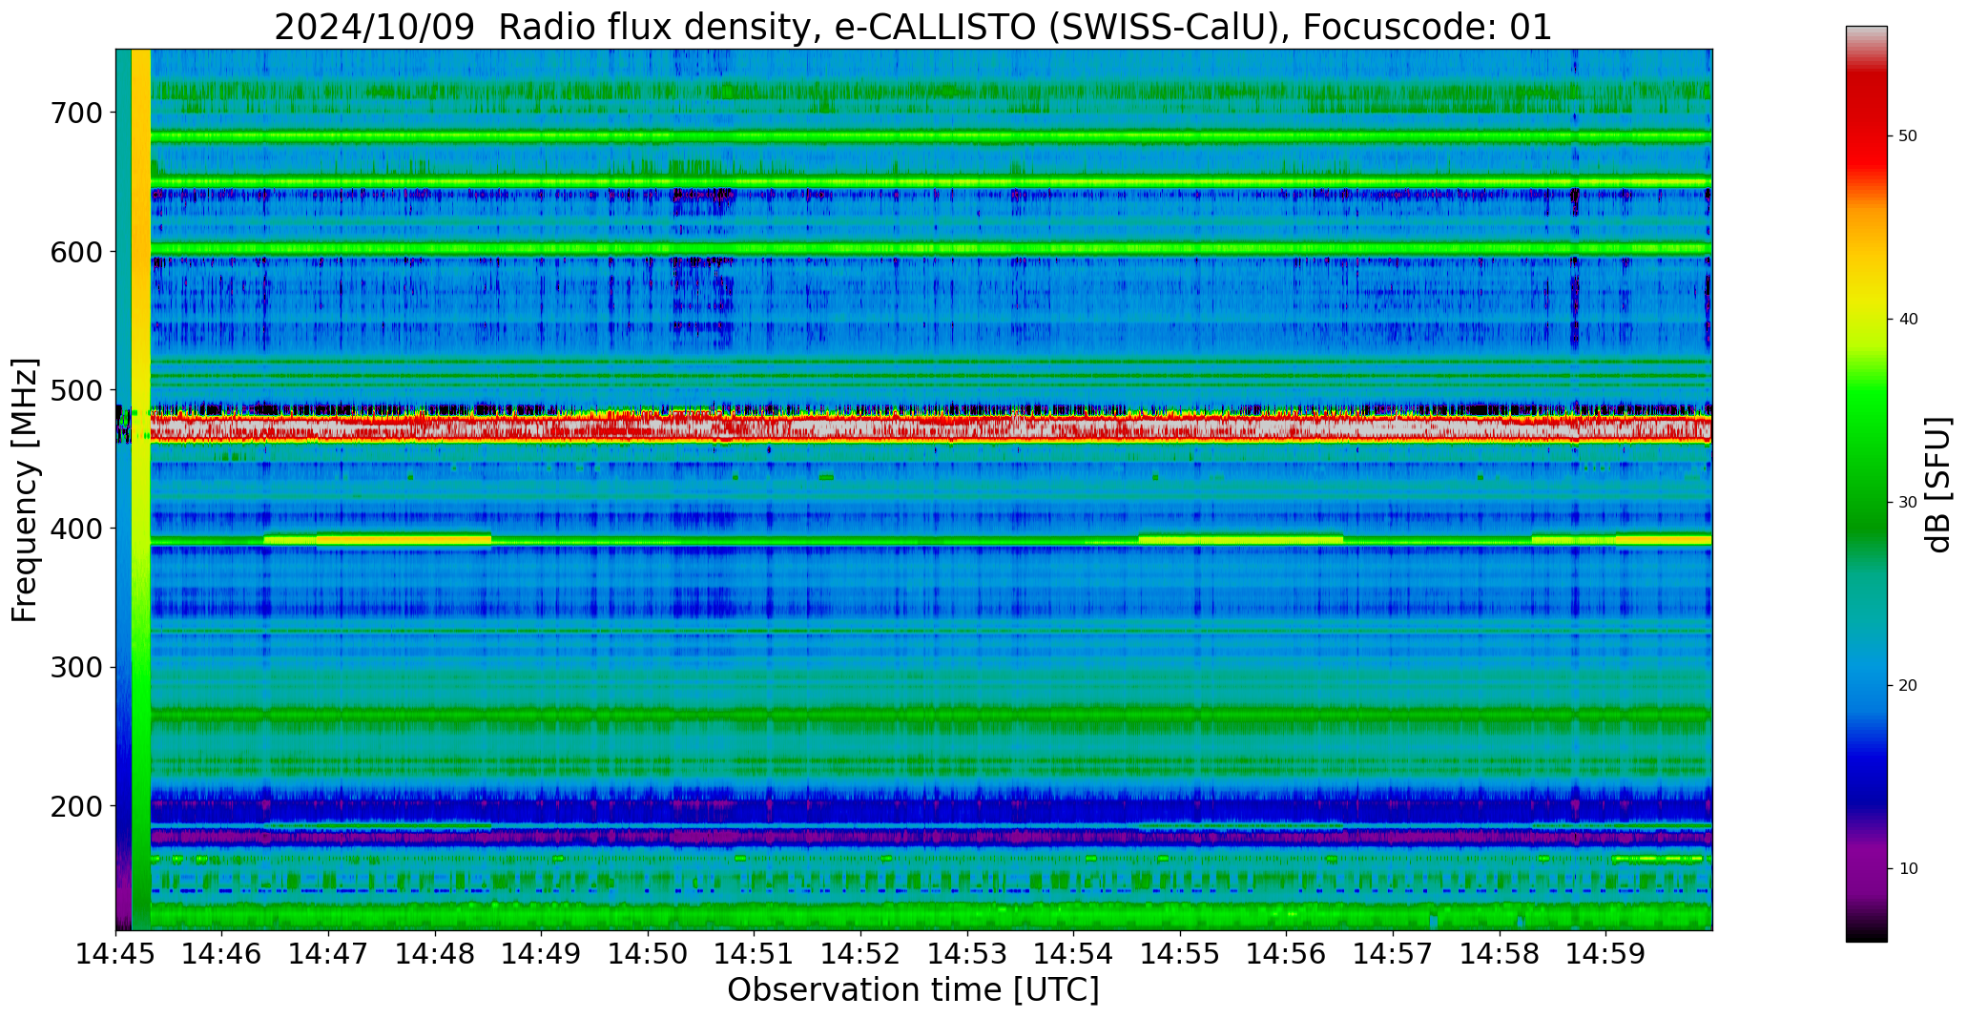Click the 14:47 time tick label

(329, 953)
